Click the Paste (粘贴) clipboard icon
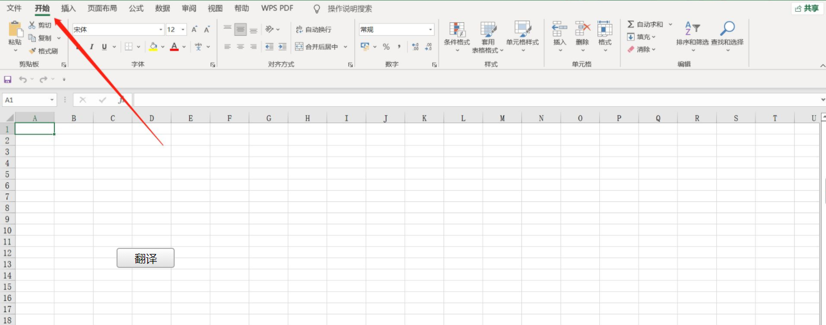 tap(15, 29)
